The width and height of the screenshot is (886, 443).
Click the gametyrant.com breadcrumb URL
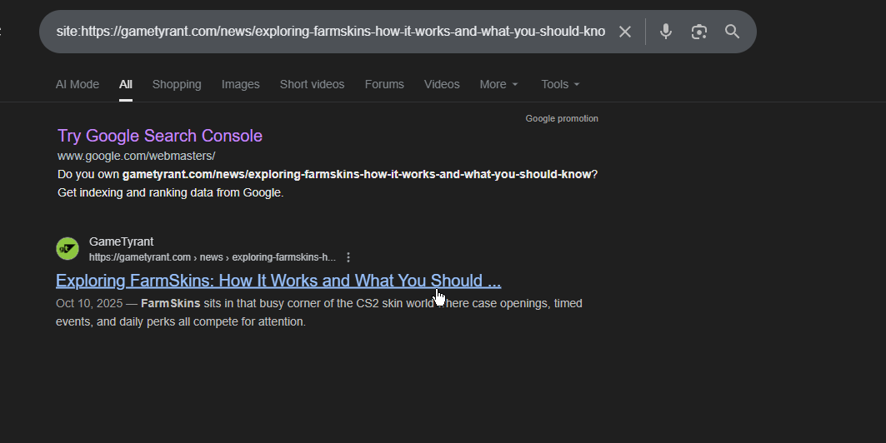pos(213,257)
